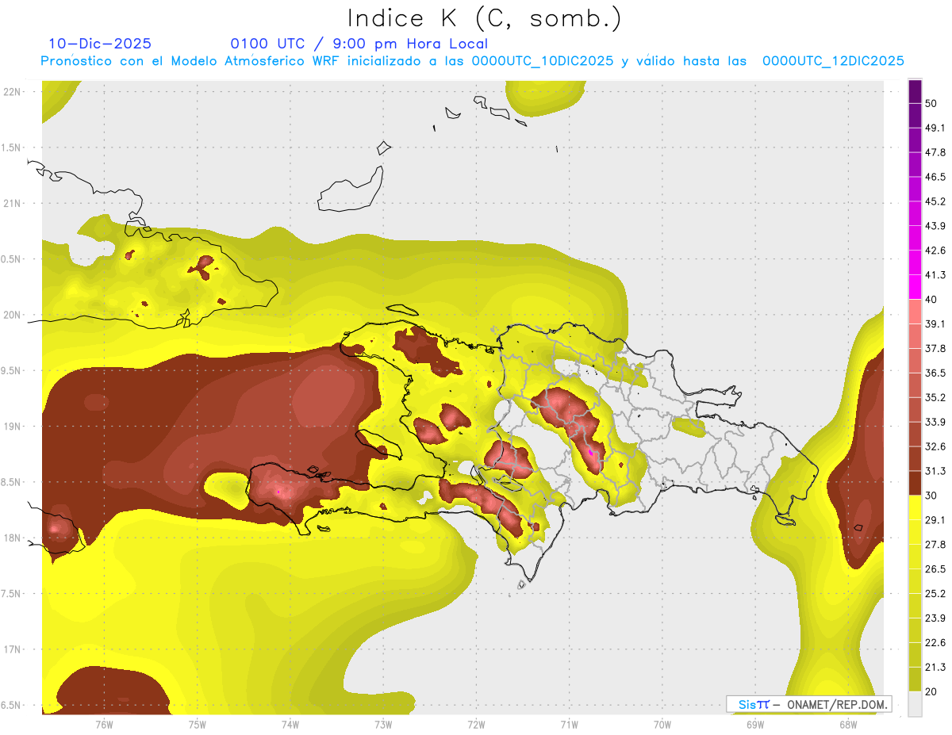This screenshot has height=735, width=952.
Task: Click the gray color swatch below 20
Action: point(915,704)
